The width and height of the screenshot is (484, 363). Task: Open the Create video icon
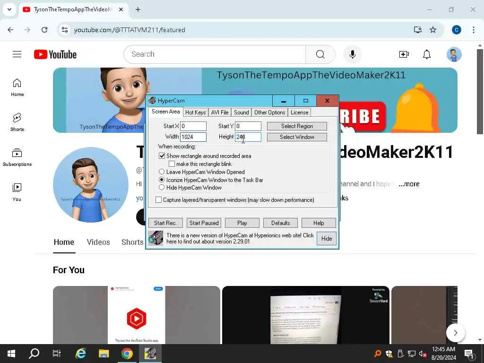[x=404, y=55]
